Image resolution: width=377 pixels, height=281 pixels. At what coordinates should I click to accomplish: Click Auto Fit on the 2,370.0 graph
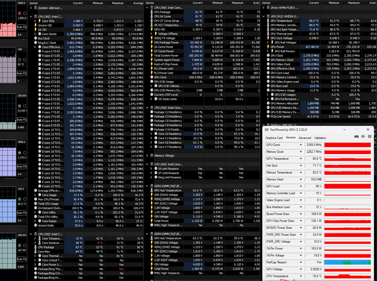click(22, 166)
